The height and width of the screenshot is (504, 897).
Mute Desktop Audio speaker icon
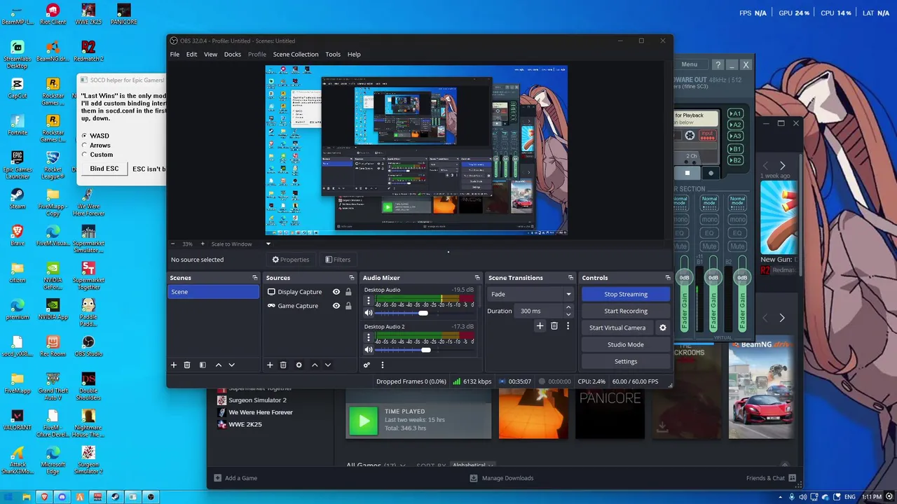(369, 313)
